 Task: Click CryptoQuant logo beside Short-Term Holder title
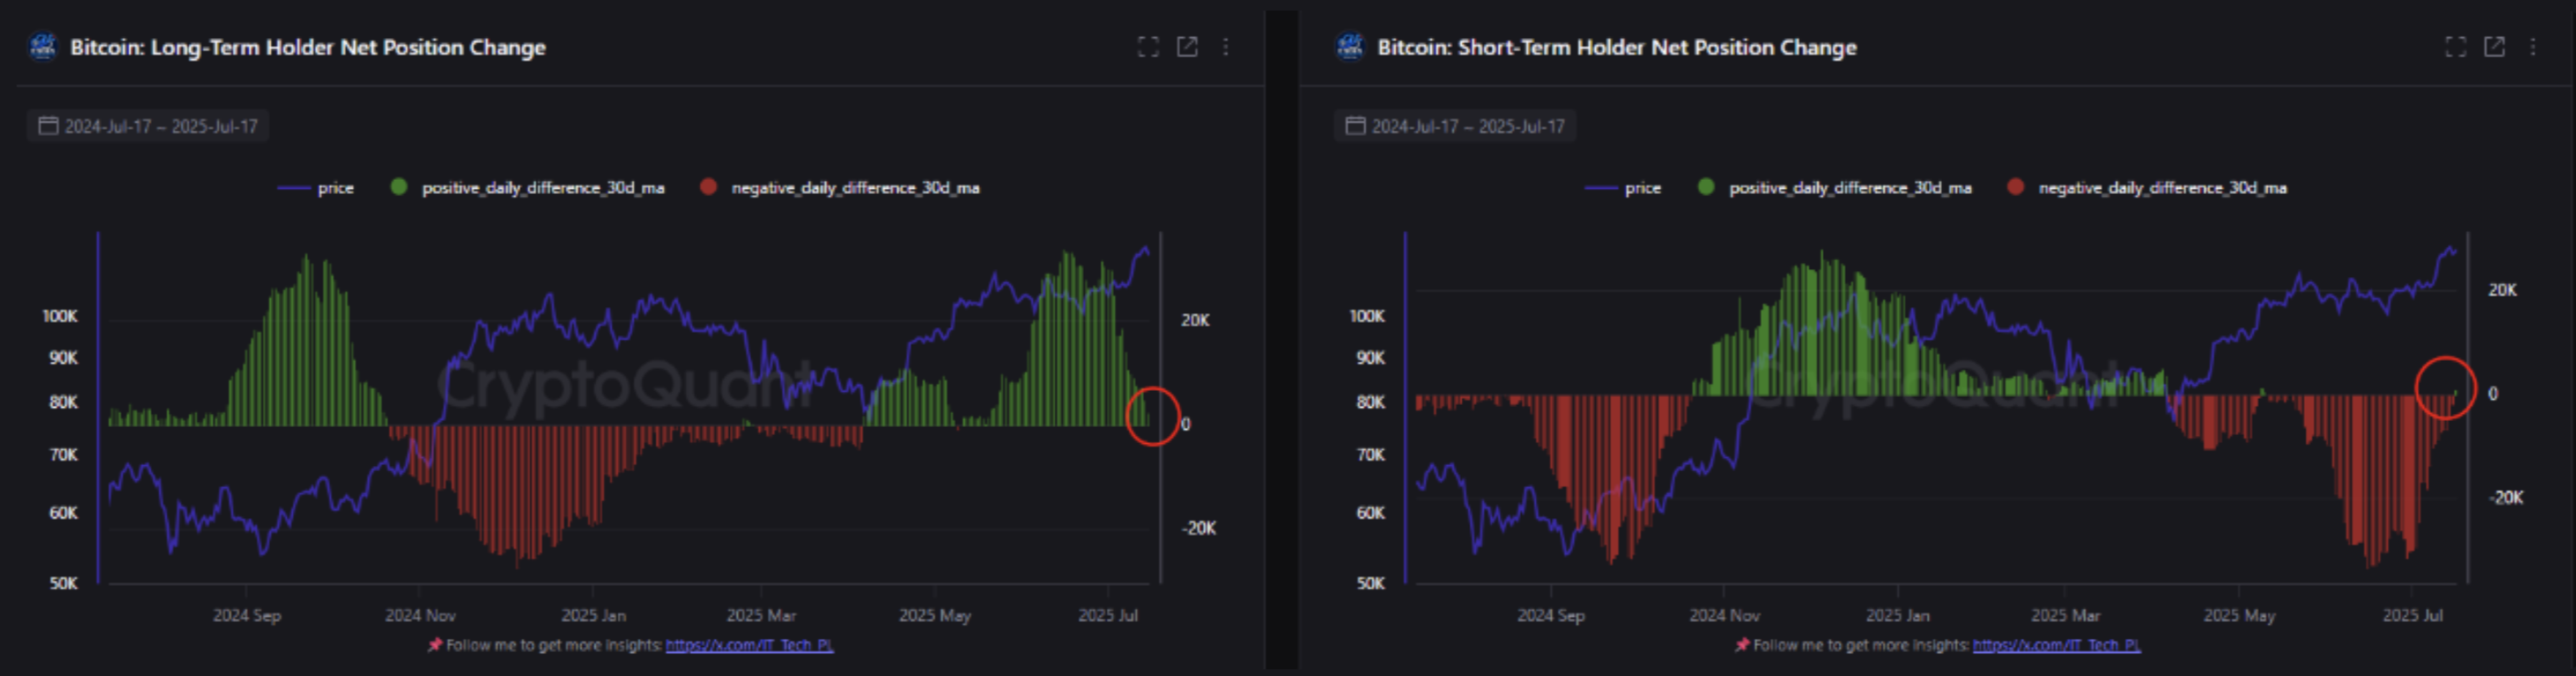(1350, 47)
